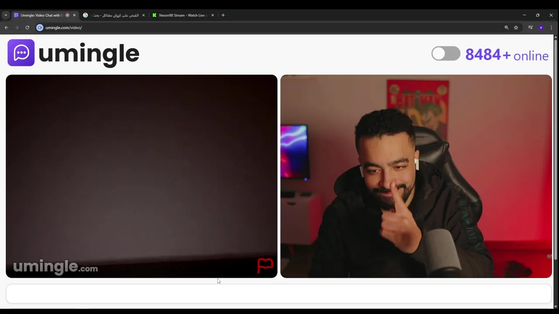The image size is (559, 314).
Task: Reload the current page
Action: tap(27, 27)
